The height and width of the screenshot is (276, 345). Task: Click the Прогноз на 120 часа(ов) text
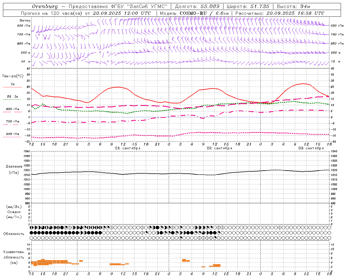(51, 13)
